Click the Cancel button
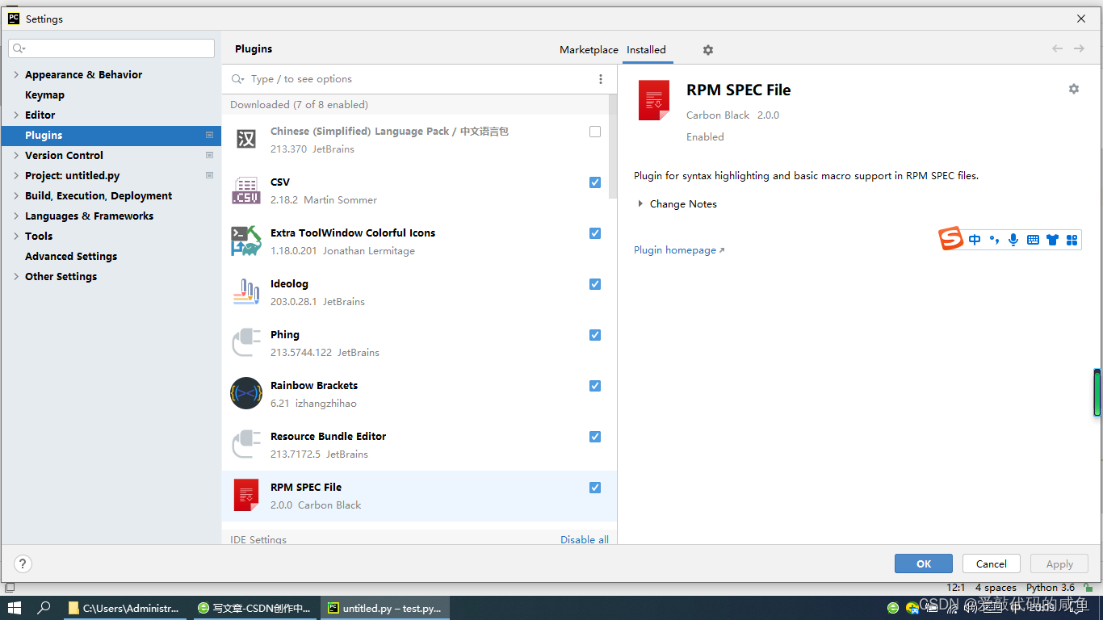This screenshot has height=620, width=1103. click(991, 563)
